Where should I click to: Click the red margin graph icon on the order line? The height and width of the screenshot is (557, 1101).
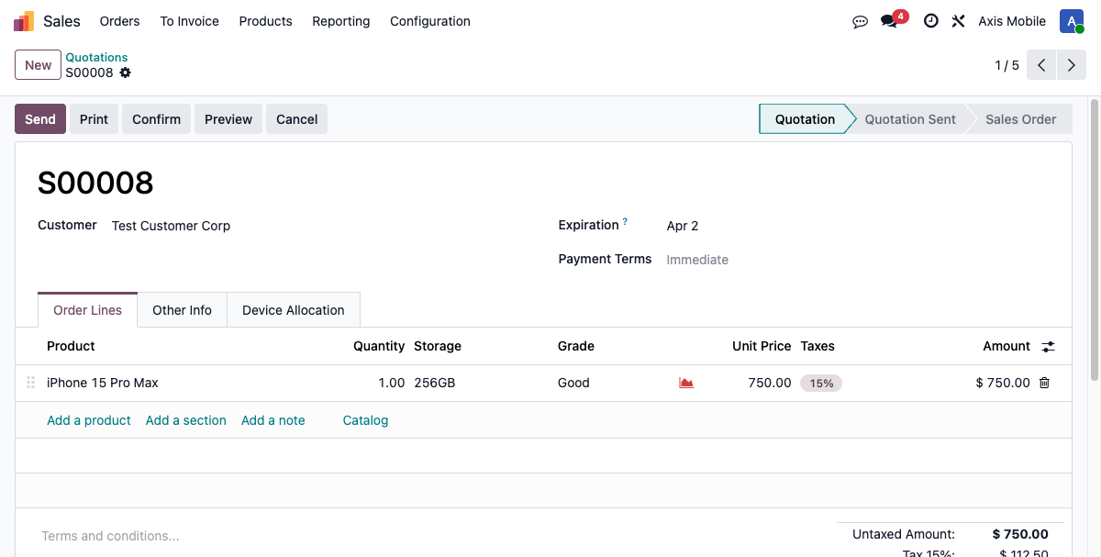click(686, 382)
